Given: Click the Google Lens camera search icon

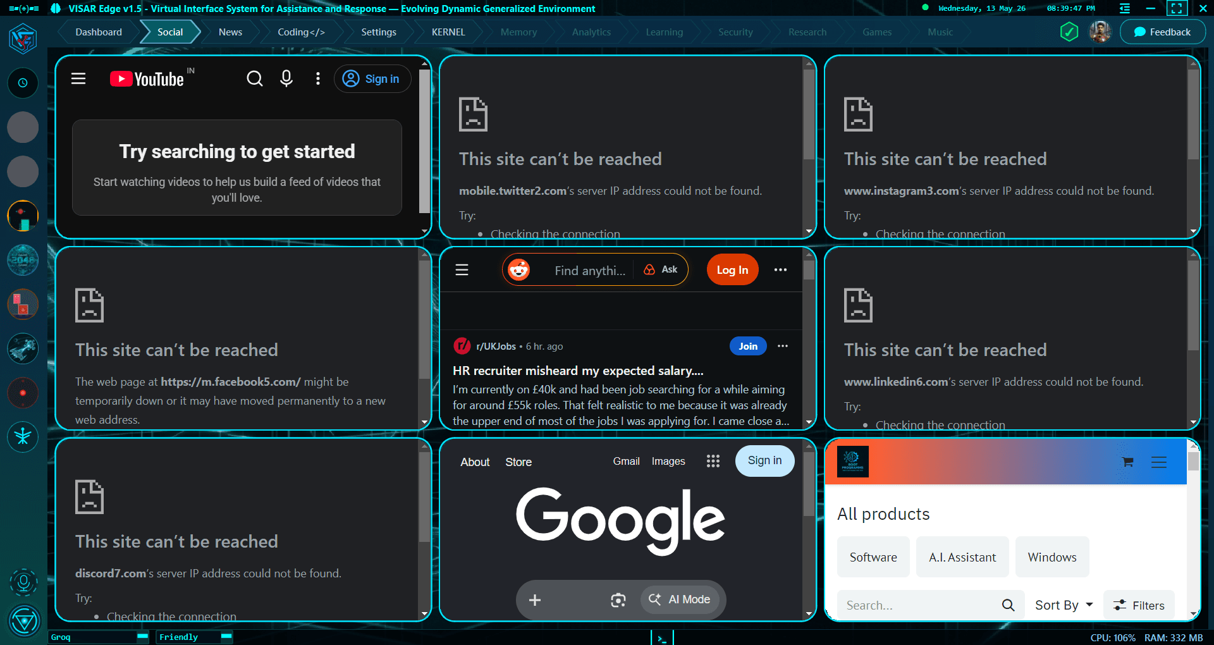Looking at the screenshot, I should (x=618, y=600).
